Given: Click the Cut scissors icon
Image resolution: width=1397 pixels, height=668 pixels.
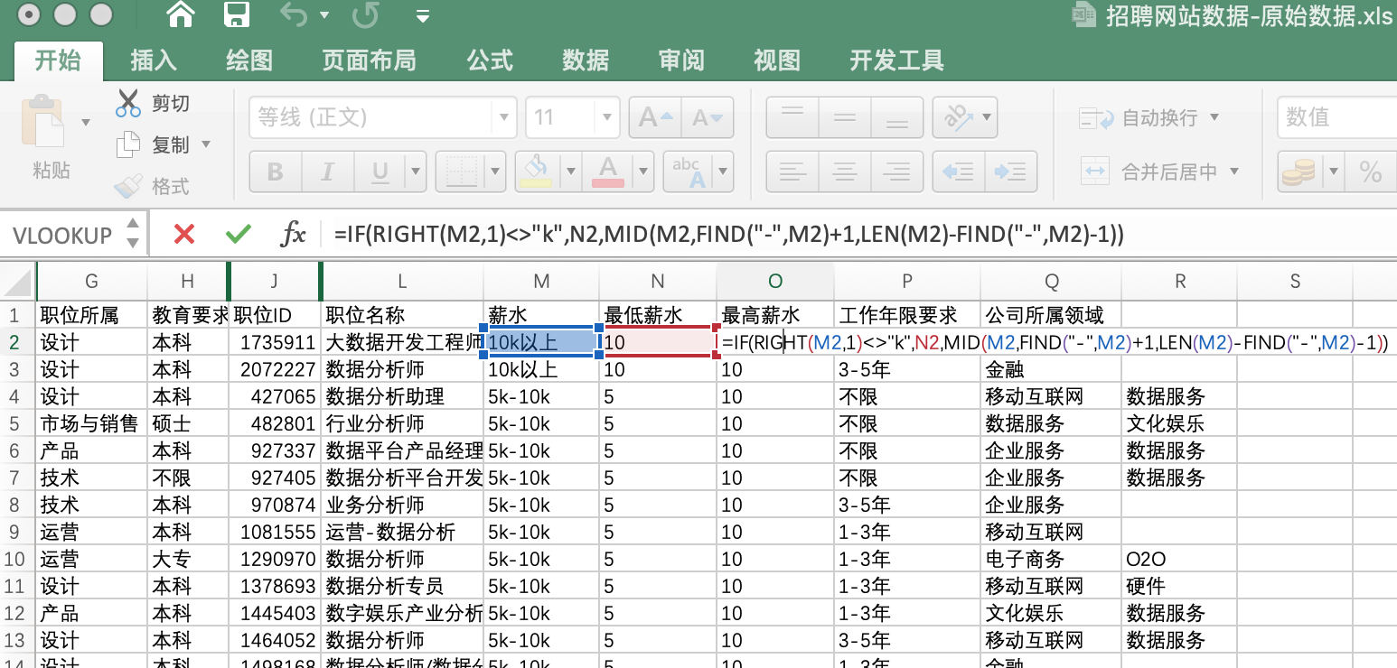Looking at the screenshot, I should click(128, 103).
